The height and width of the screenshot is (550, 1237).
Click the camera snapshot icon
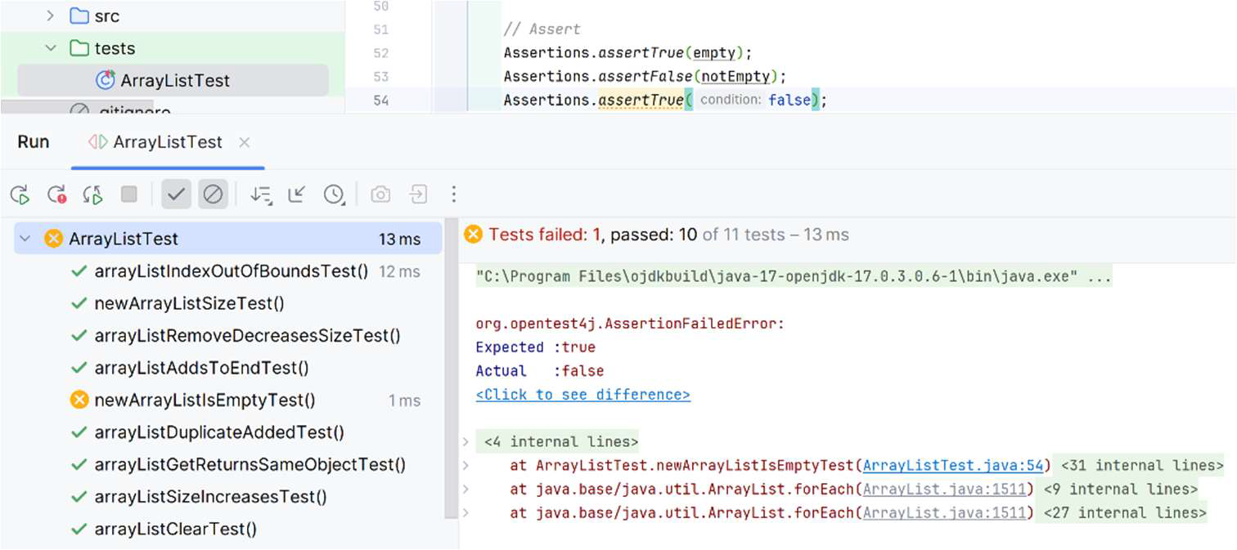coord(380,195)
